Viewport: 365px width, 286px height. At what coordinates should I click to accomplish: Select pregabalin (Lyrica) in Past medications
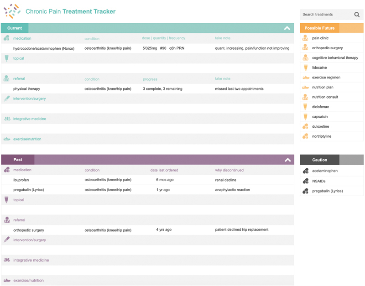(x=28, y=190)
